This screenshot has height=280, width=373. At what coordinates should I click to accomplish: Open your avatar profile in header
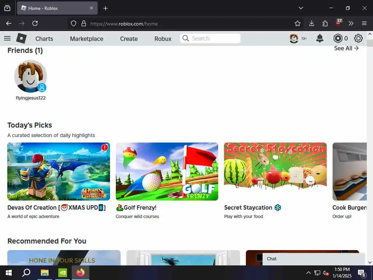[294, 38]
